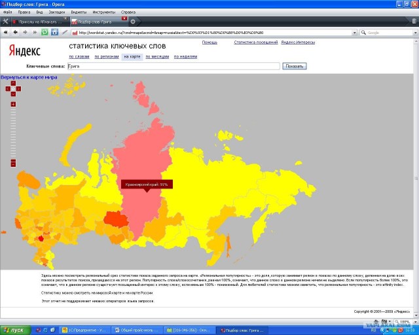This screenshot has width=419, height=335.
Task: Open the 'по регионам' link
Action: click(x=107, y=57)
